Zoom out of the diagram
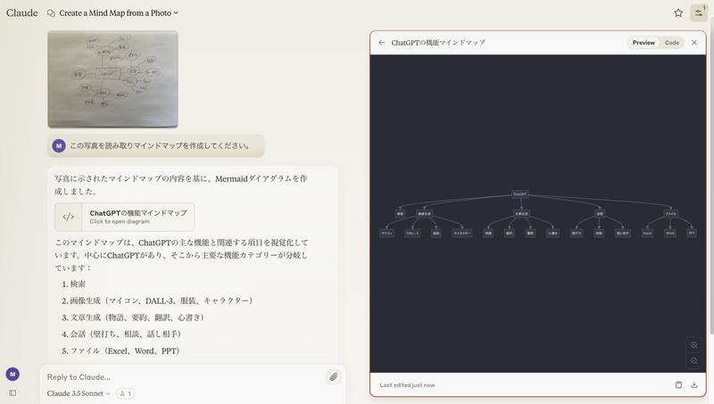 [x=694, y=361]
